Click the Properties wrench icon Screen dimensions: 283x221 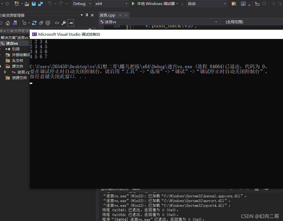[x=63, y=23]
